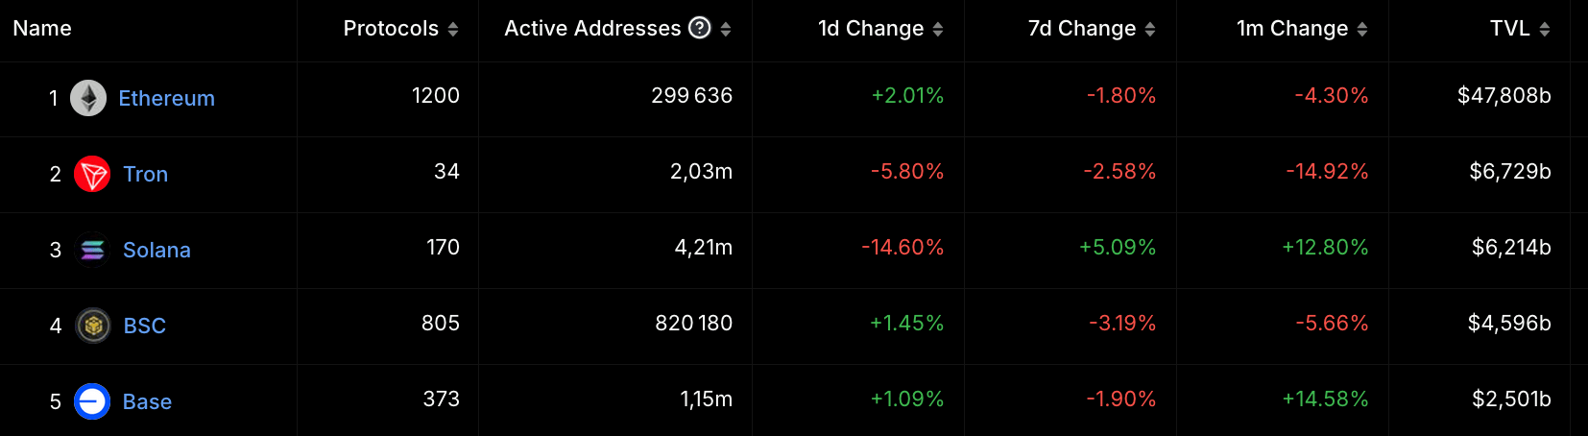Click the Ethereum chain logo icon
Image resolution: width=1588 pixels, height=436 pixels.
click(88, 98)
